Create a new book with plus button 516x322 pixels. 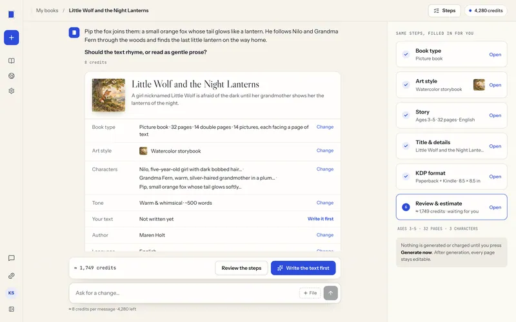(x=11, y=37)
